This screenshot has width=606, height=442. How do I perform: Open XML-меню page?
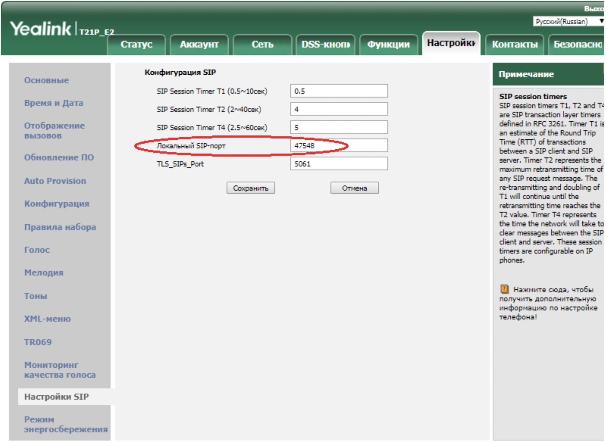click(x=47, y=319)
